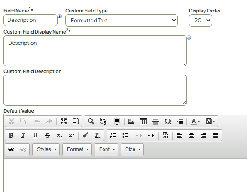Open the Format dropdown
This screenshot has width=247, height=192.
pyautogui.click(x=77, y=149)
